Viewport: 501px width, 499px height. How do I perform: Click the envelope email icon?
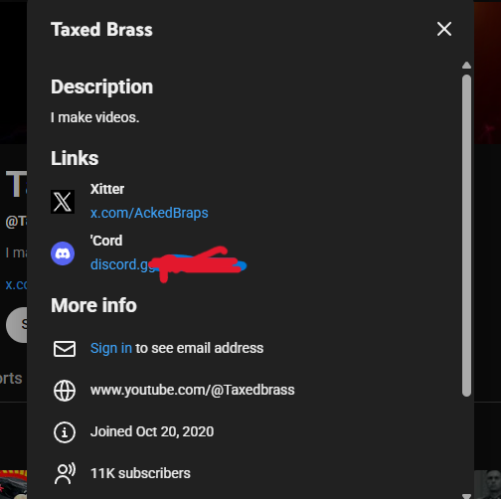click(x=65, y=349)
